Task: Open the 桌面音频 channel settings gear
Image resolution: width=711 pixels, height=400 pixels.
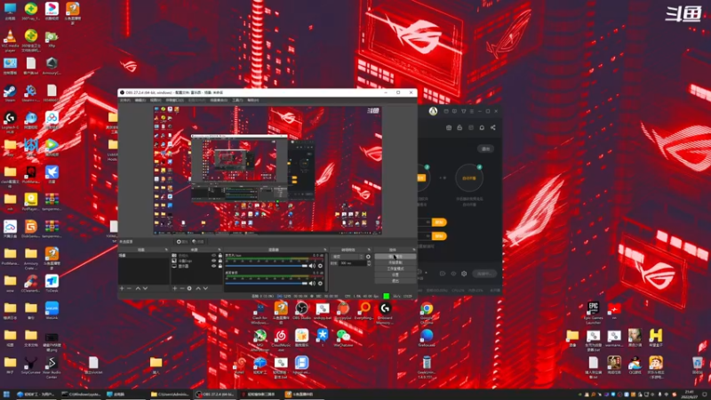Action: point(320,283)
